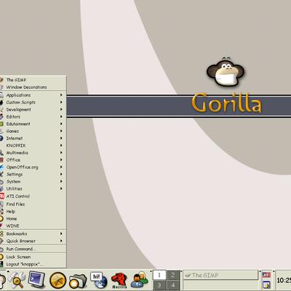Image resolution: width=291 pixels, height=291 pixels.
Task: Open the Internet menu entry
Action: click(33, 138)
